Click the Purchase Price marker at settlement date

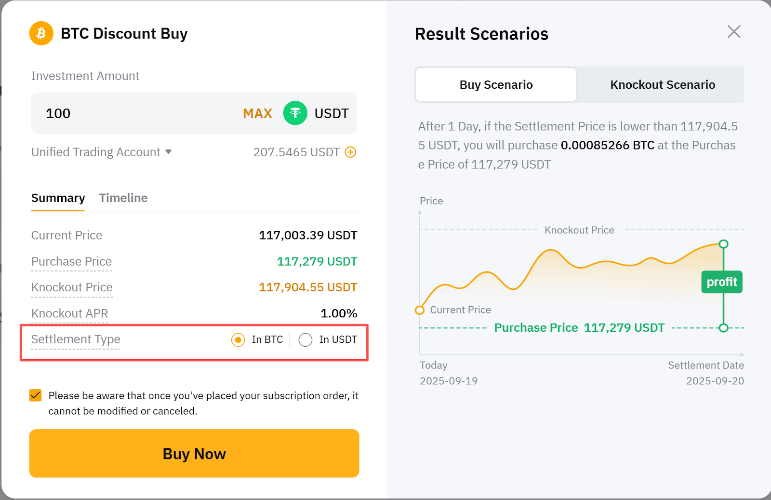723,328
